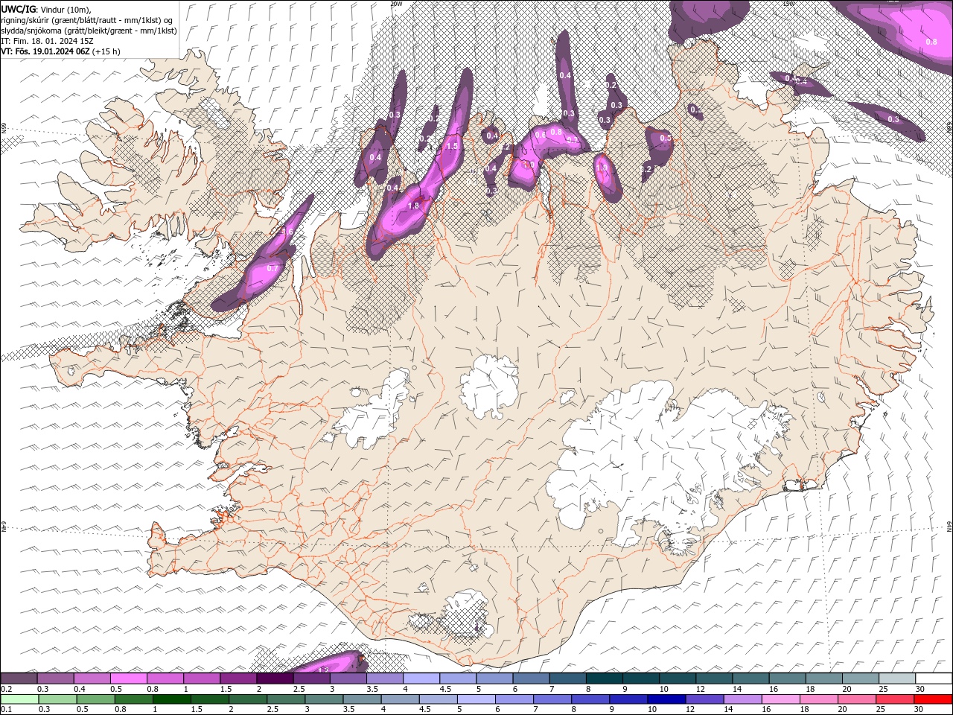Select the dark green swatch labeled 1, rain scale
Screen dimensions: 953x715
171,699
